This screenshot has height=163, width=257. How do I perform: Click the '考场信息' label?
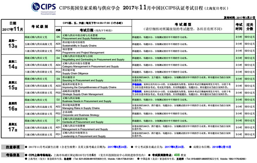tap(13, 155)
